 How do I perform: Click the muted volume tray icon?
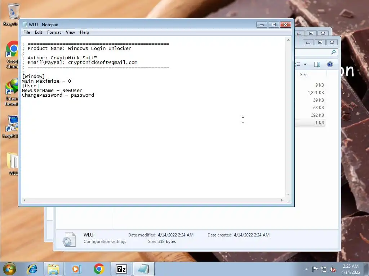(x=333, y=269)
